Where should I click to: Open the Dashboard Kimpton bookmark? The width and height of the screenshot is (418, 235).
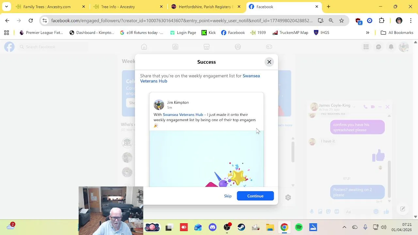tap(92, 33)
